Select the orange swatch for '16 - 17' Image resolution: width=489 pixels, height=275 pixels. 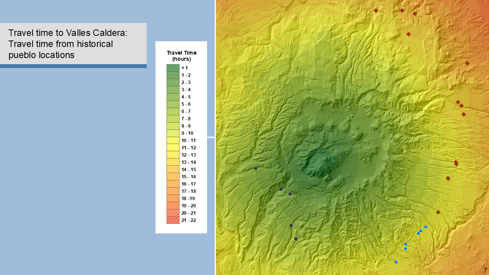pos(173,184)
